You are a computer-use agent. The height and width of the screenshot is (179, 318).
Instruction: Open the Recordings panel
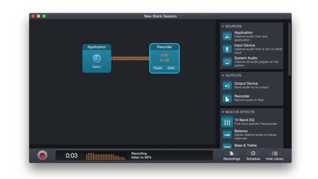232,155
